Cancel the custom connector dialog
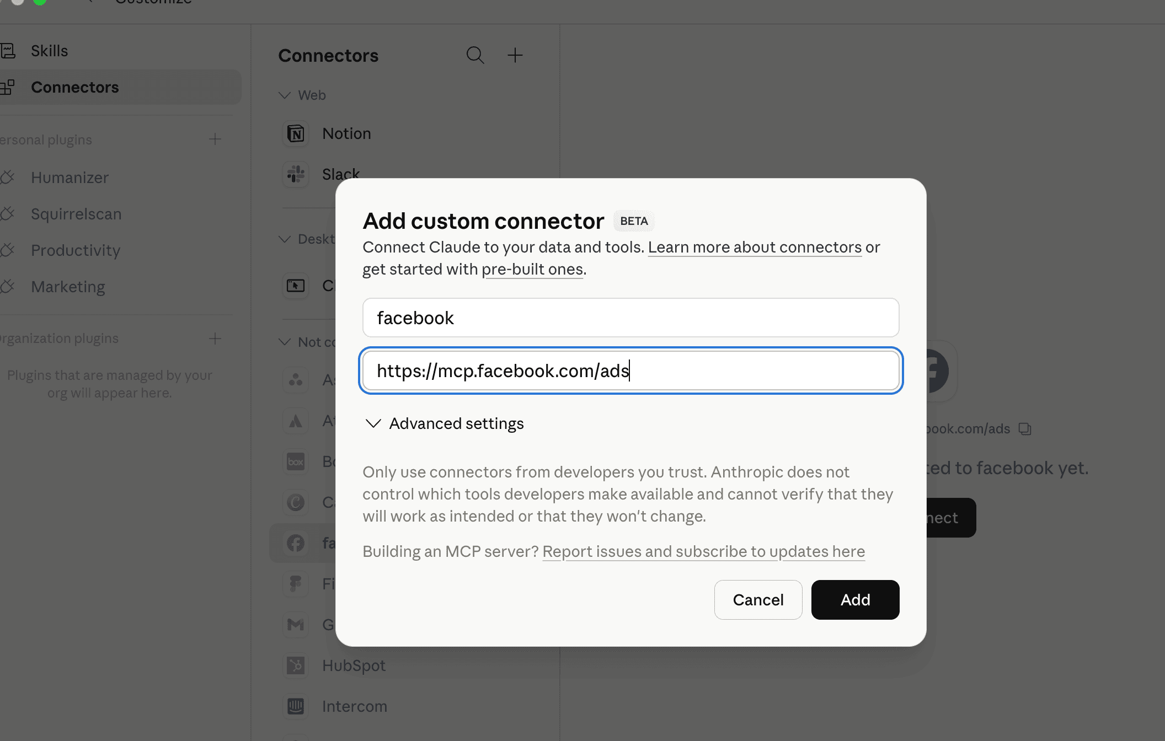The height and width of the screenshot is (741, 1165). coord(758,600)
